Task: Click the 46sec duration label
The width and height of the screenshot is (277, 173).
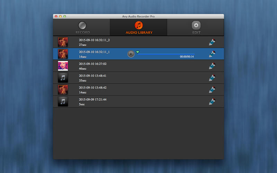Action: click(x=82, y=69)
